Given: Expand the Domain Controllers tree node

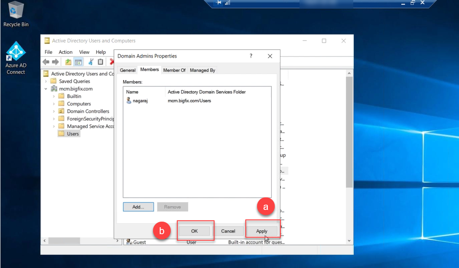Looking at the screenshot, I should click(x=54, y=111).
